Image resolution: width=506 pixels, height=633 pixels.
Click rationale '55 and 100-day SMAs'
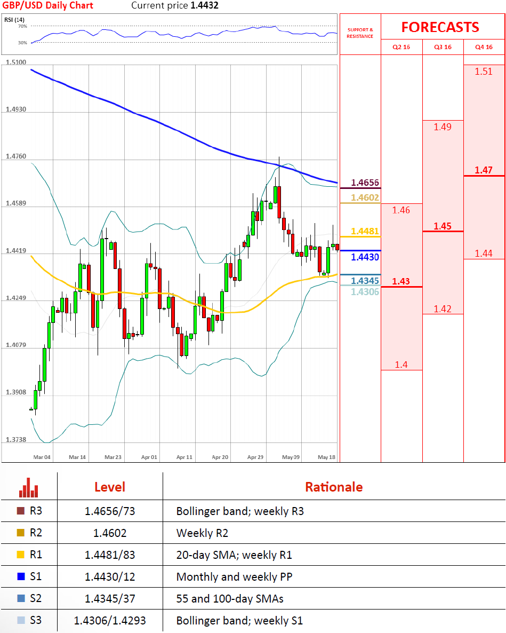(x=230, y=598)
